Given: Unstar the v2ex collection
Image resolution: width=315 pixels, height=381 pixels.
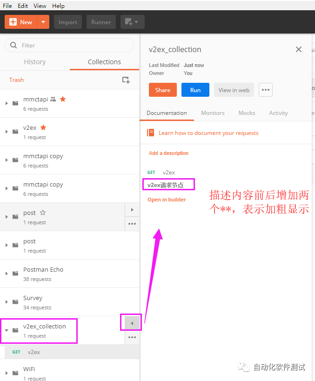Looking at the screenshot, I should pyautogui.click(x=43, y=127).
